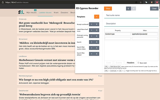Screen dimensions: 160x100
Task: Switch to the Code tab
Action: point(108,63)
